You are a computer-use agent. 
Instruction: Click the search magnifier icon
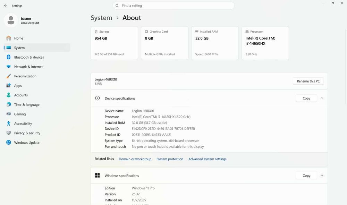(117, 6)
